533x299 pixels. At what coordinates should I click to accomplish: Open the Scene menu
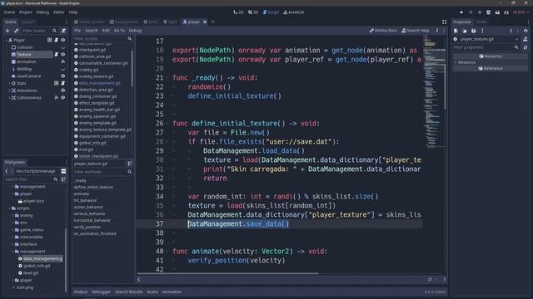9,12
